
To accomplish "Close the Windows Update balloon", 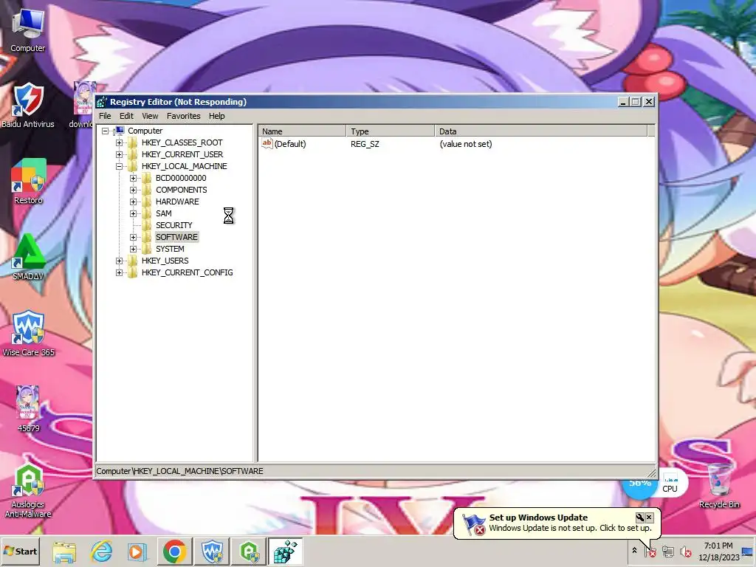I will click(649, 518).
